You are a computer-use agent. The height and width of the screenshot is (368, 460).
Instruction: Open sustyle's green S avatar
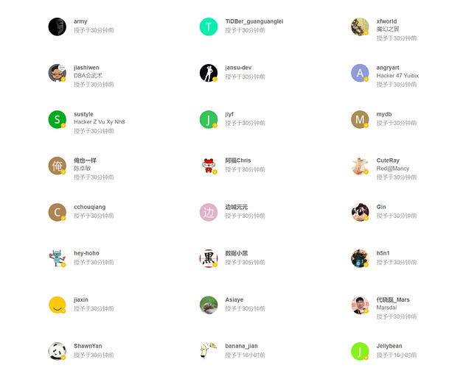point(57,119)
